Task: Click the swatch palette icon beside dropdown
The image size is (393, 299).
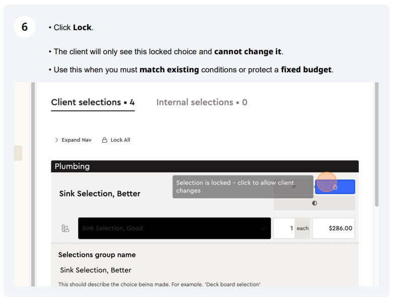Action: (65, 228)
